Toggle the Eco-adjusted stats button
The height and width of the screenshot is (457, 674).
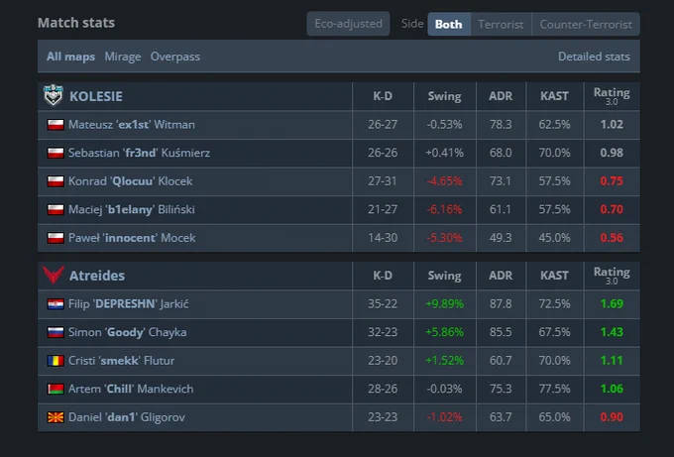[x=348, y=24]
